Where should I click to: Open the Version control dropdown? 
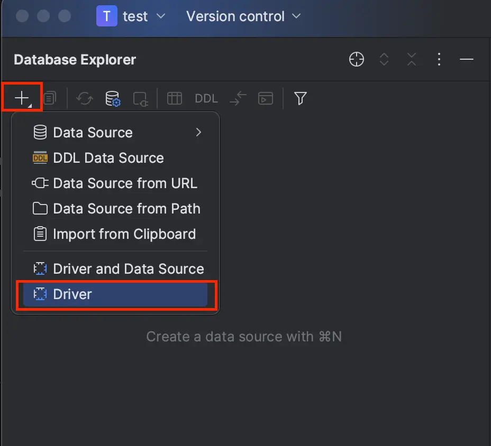coord(243,16)
